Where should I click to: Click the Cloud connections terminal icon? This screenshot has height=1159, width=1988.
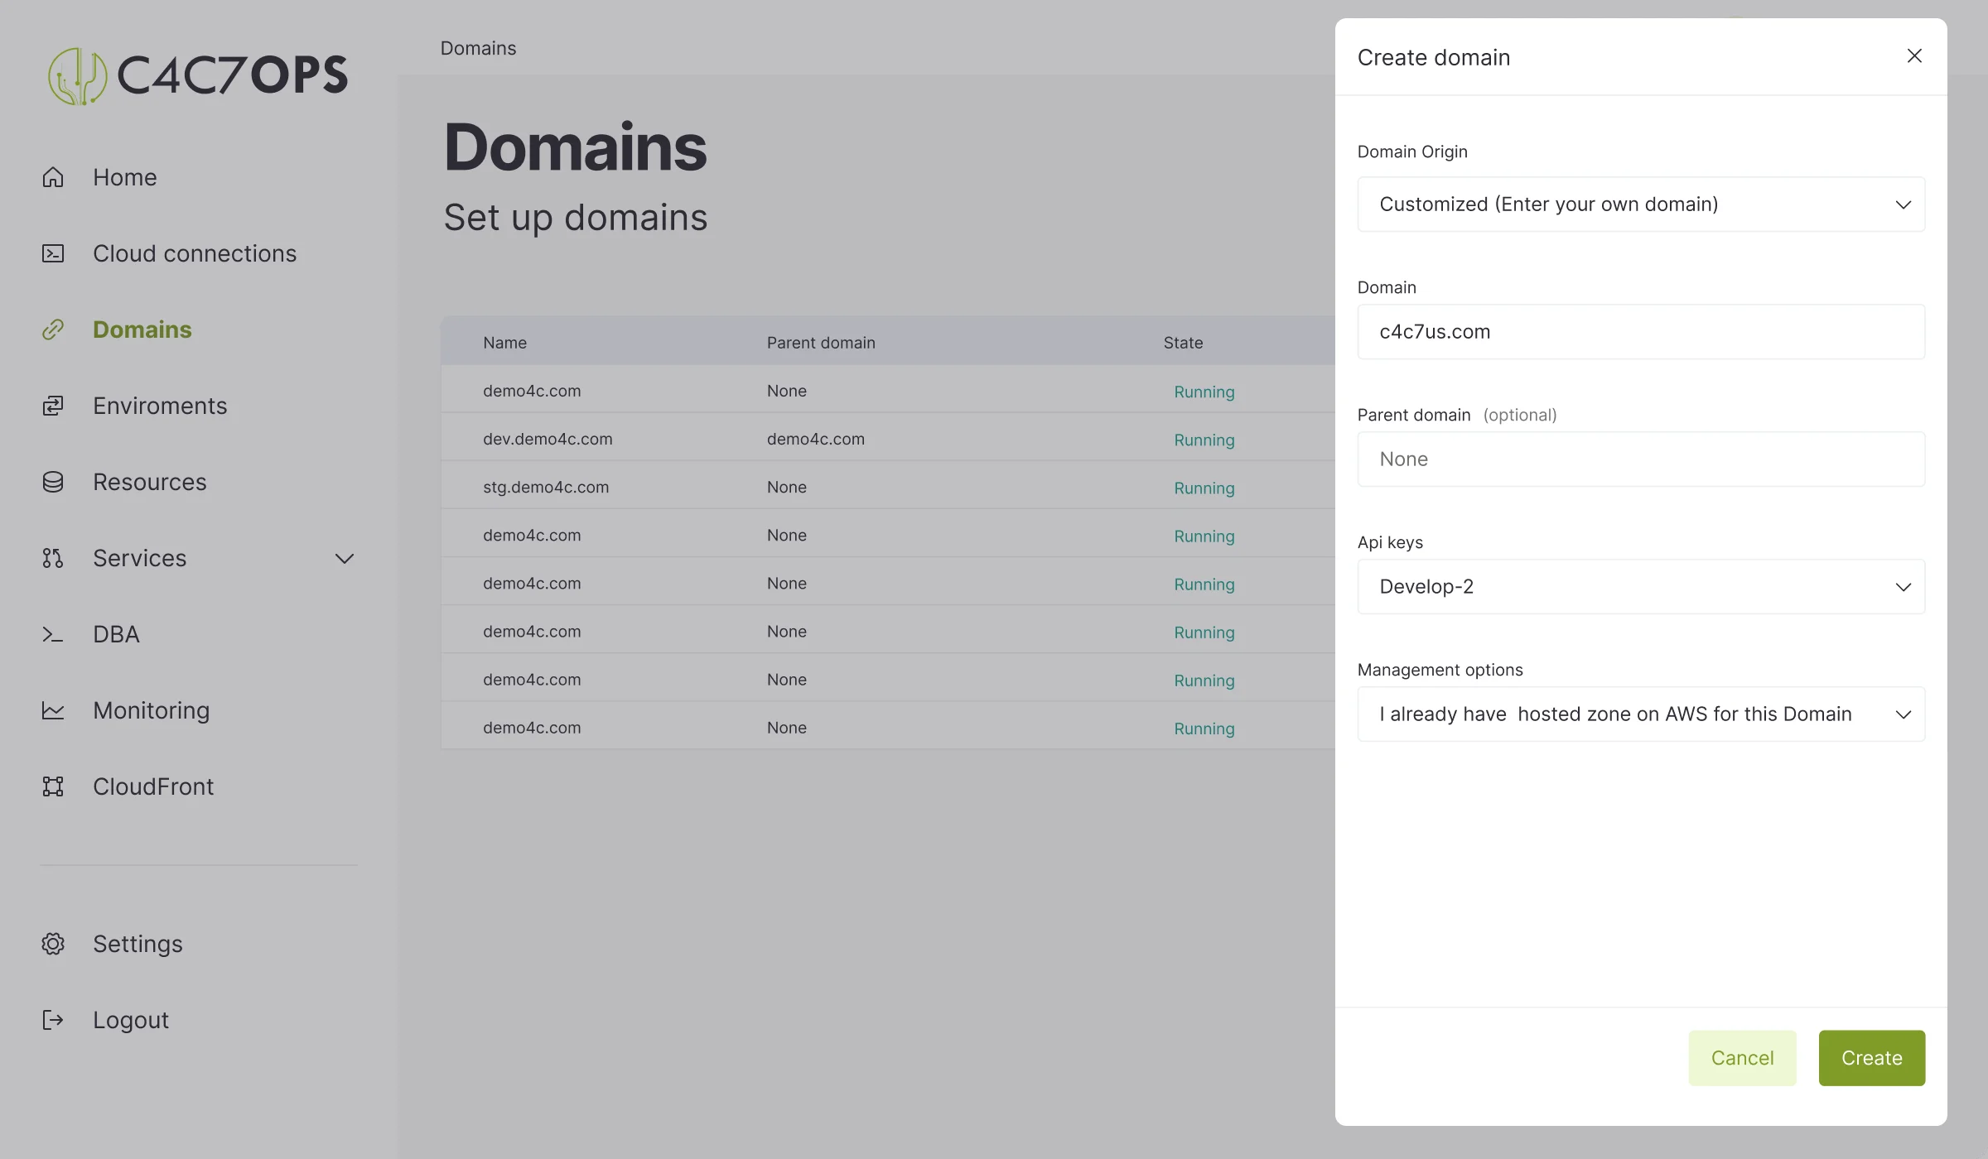coord(53,253)
